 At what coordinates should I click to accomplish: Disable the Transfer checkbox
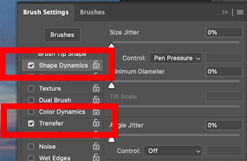click(x=31, y=123)
